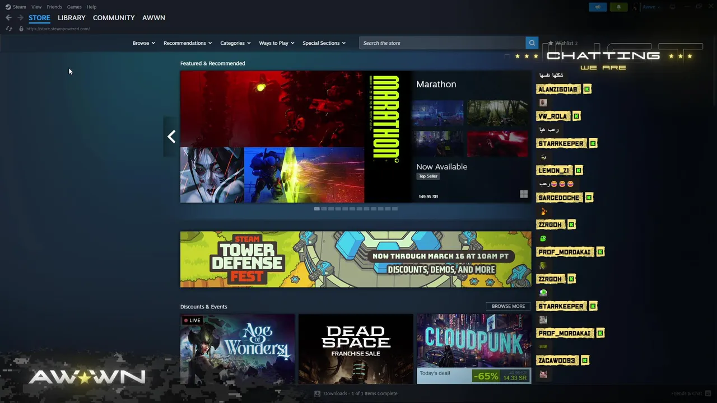The height and width of the screenshot is (403, 717).
Task: Show the previous featured game
Action: (171, 137)
